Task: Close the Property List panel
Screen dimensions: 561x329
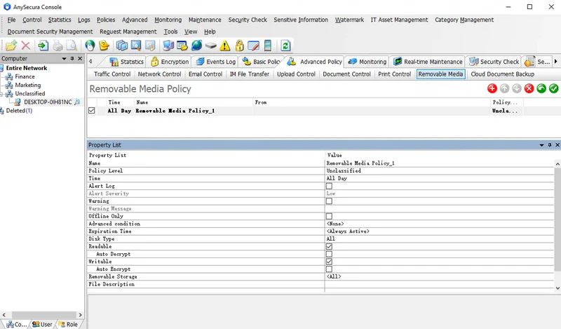Action: click(557, 145)
